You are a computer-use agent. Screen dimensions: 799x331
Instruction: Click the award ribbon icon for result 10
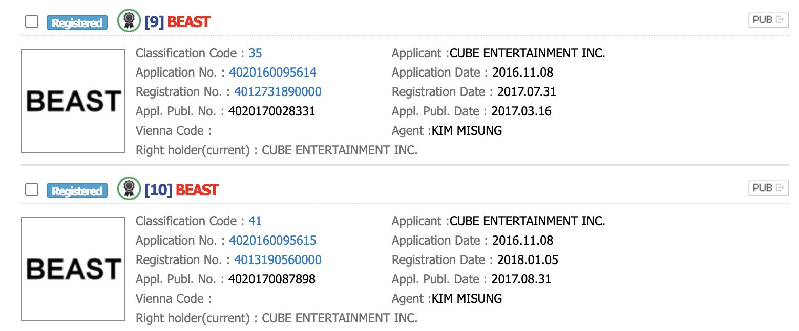(129, 189)
